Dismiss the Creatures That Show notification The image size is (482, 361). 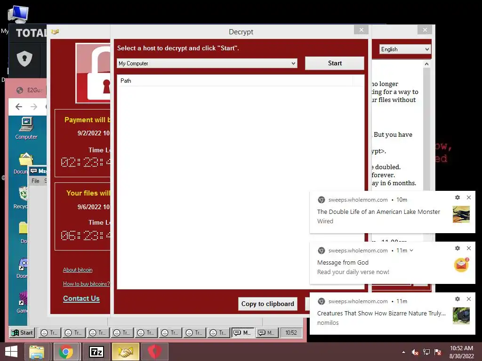[469, 299]
